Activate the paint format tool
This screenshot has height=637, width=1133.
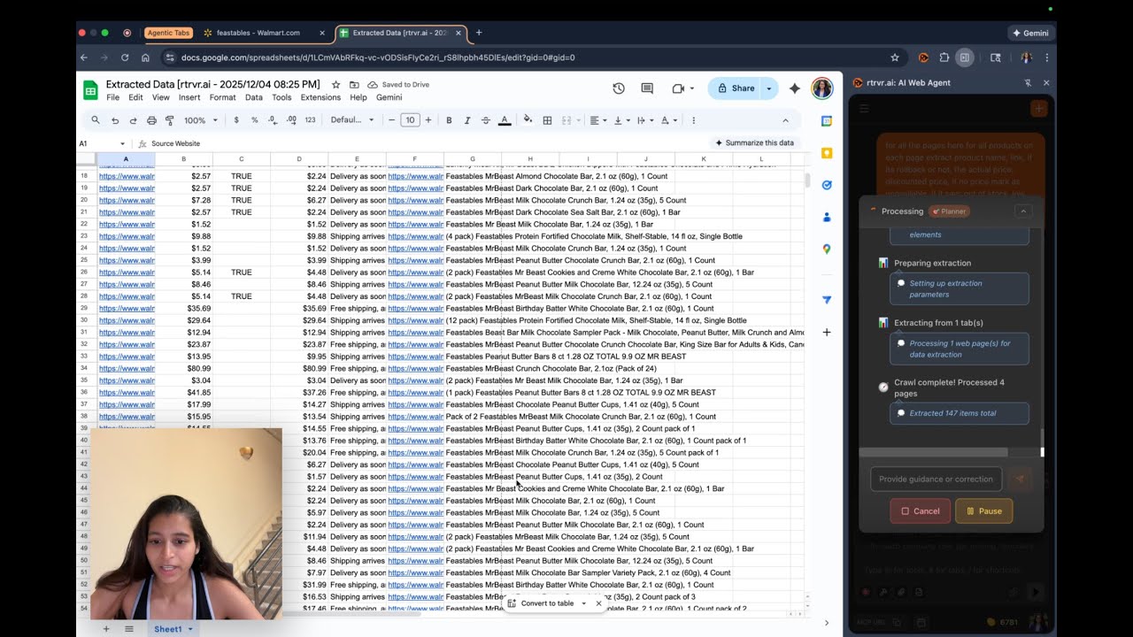coord(170,120)
